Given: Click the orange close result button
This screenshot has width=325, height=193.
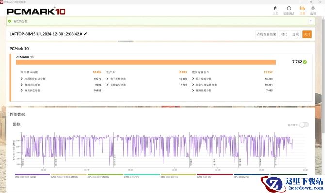Looking at the screenshot, I should pos(307,34).
